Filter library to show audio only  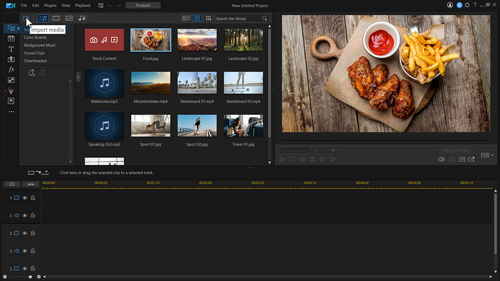[x=82, y=18]
